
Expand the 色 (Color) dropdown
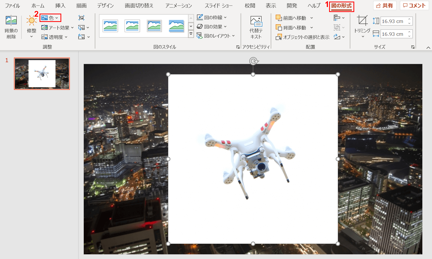pyautogui.click(x=51, y=18)
